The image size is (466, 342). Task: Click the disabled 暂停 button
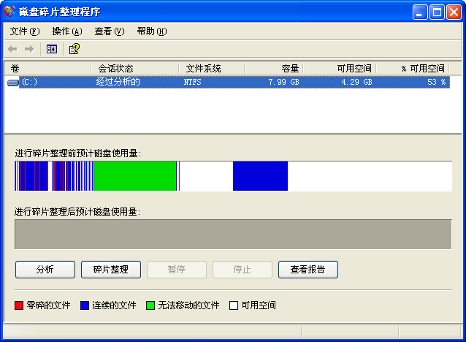(177, 270)
